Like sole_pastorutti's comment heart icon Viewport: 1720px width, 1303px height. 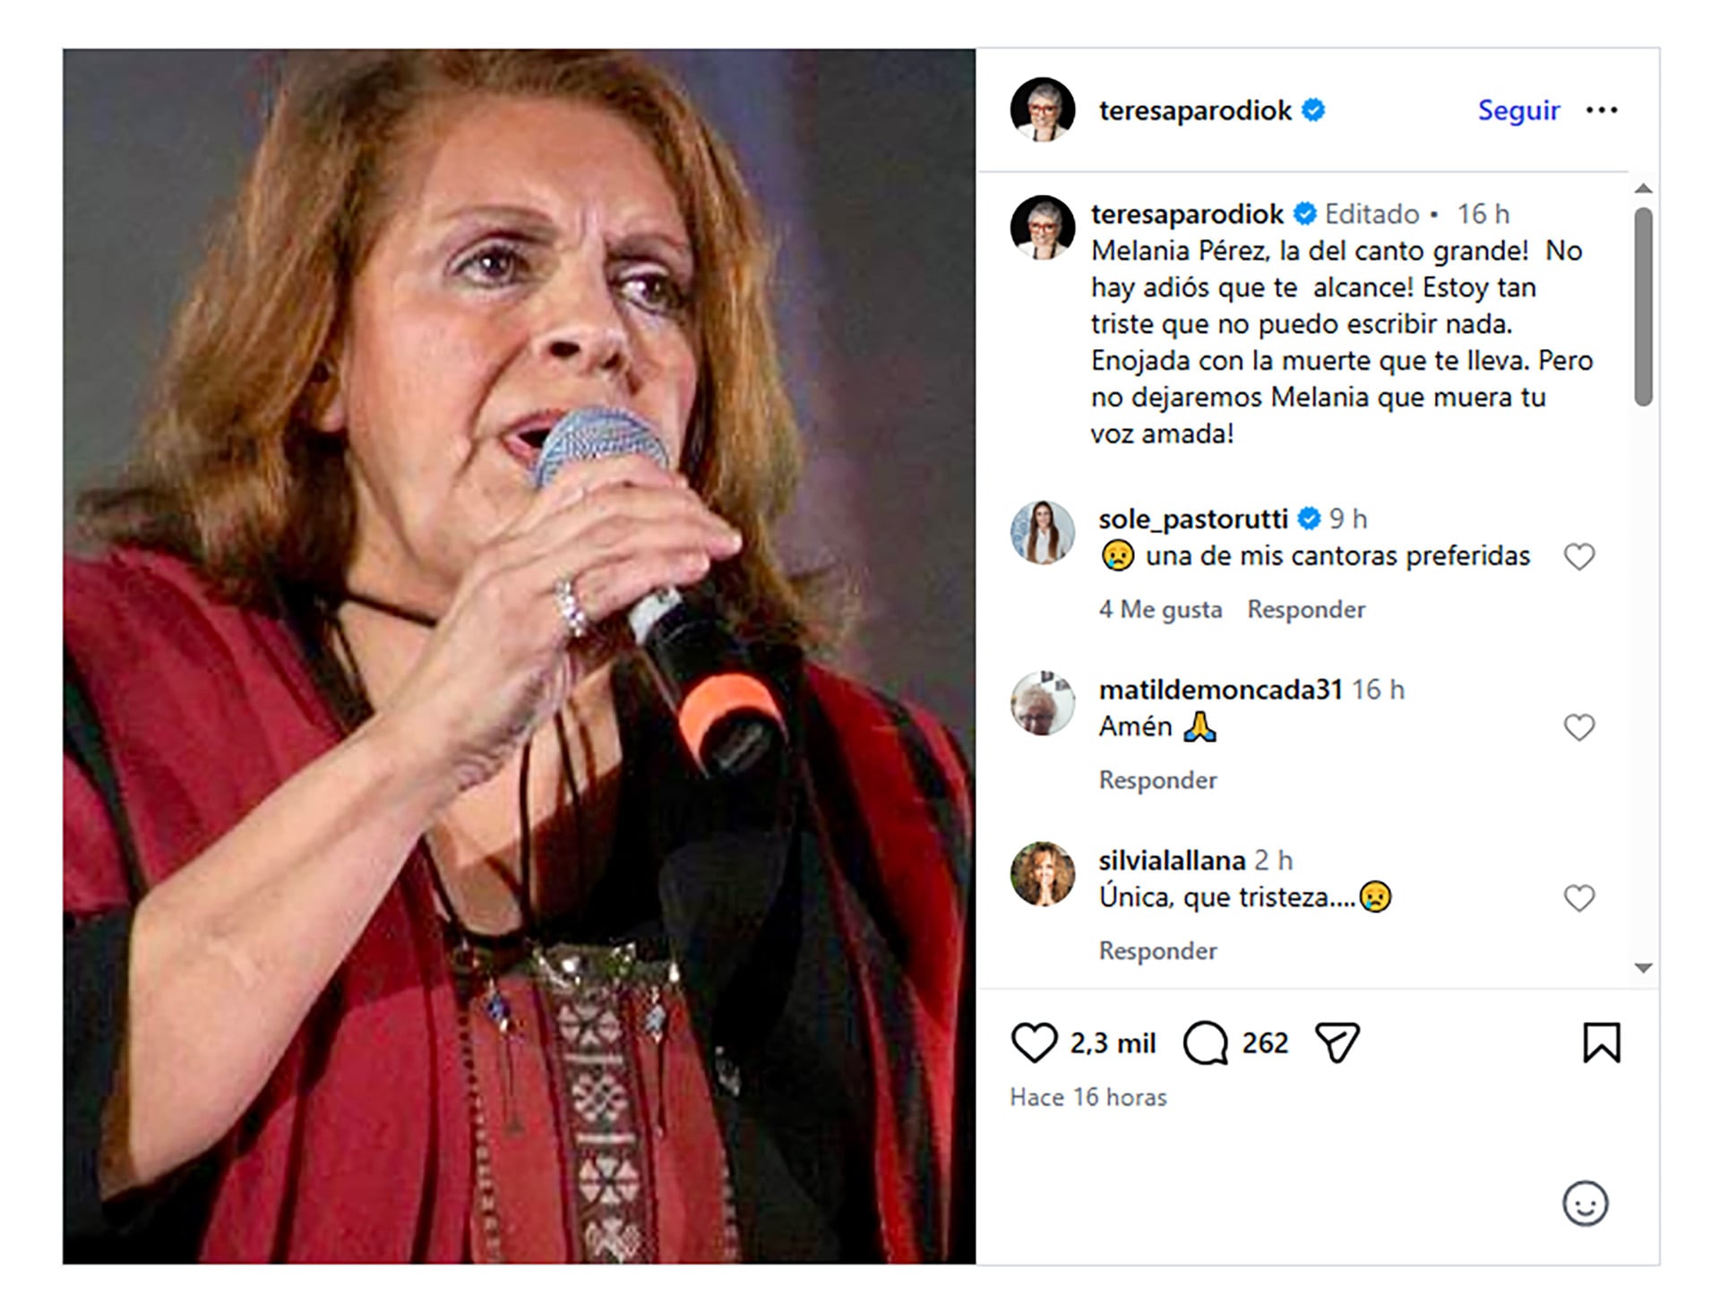[1580, 555]
